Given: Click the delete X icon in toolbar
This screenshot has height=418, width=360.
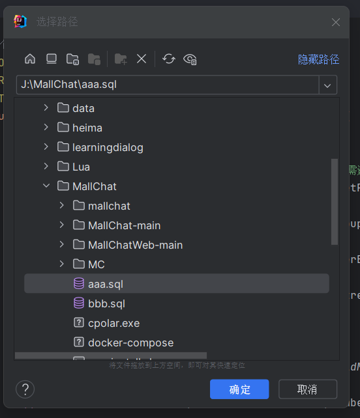Looking at the screenshot, I should (x=142, y=59).
